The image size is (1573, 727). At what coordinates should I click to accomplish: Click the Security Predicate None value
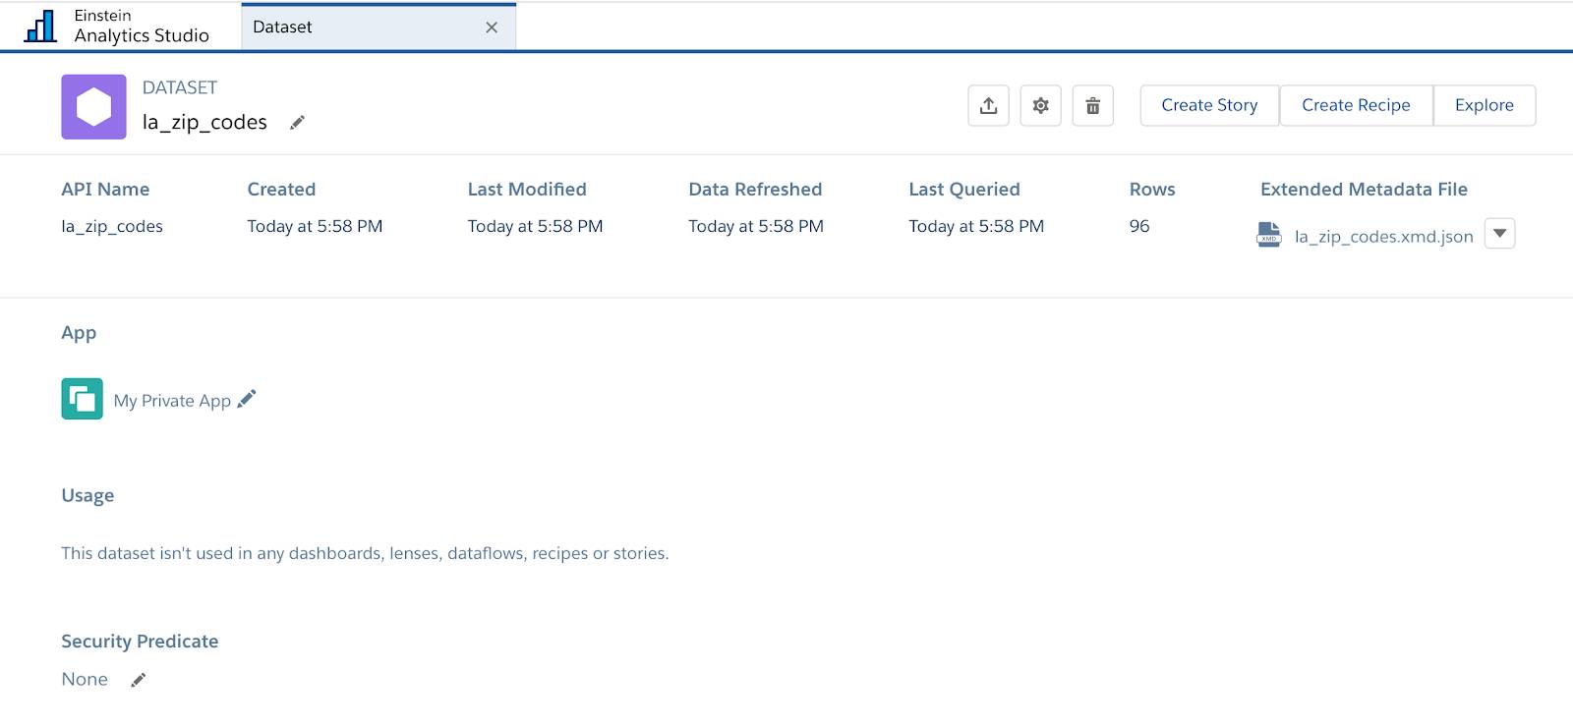85,679
